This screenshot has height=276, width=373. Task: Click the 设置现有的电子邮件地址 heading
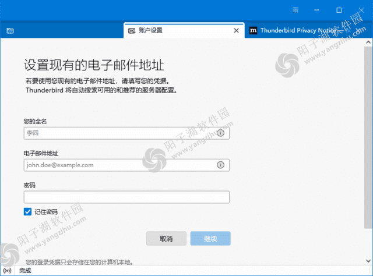[x=94, y=65]
